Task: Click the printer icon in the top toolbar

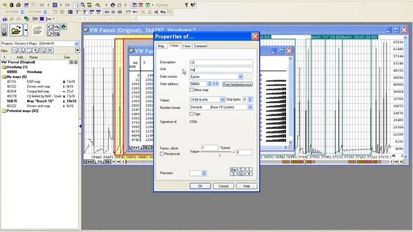Action: [x=18, y=5]
